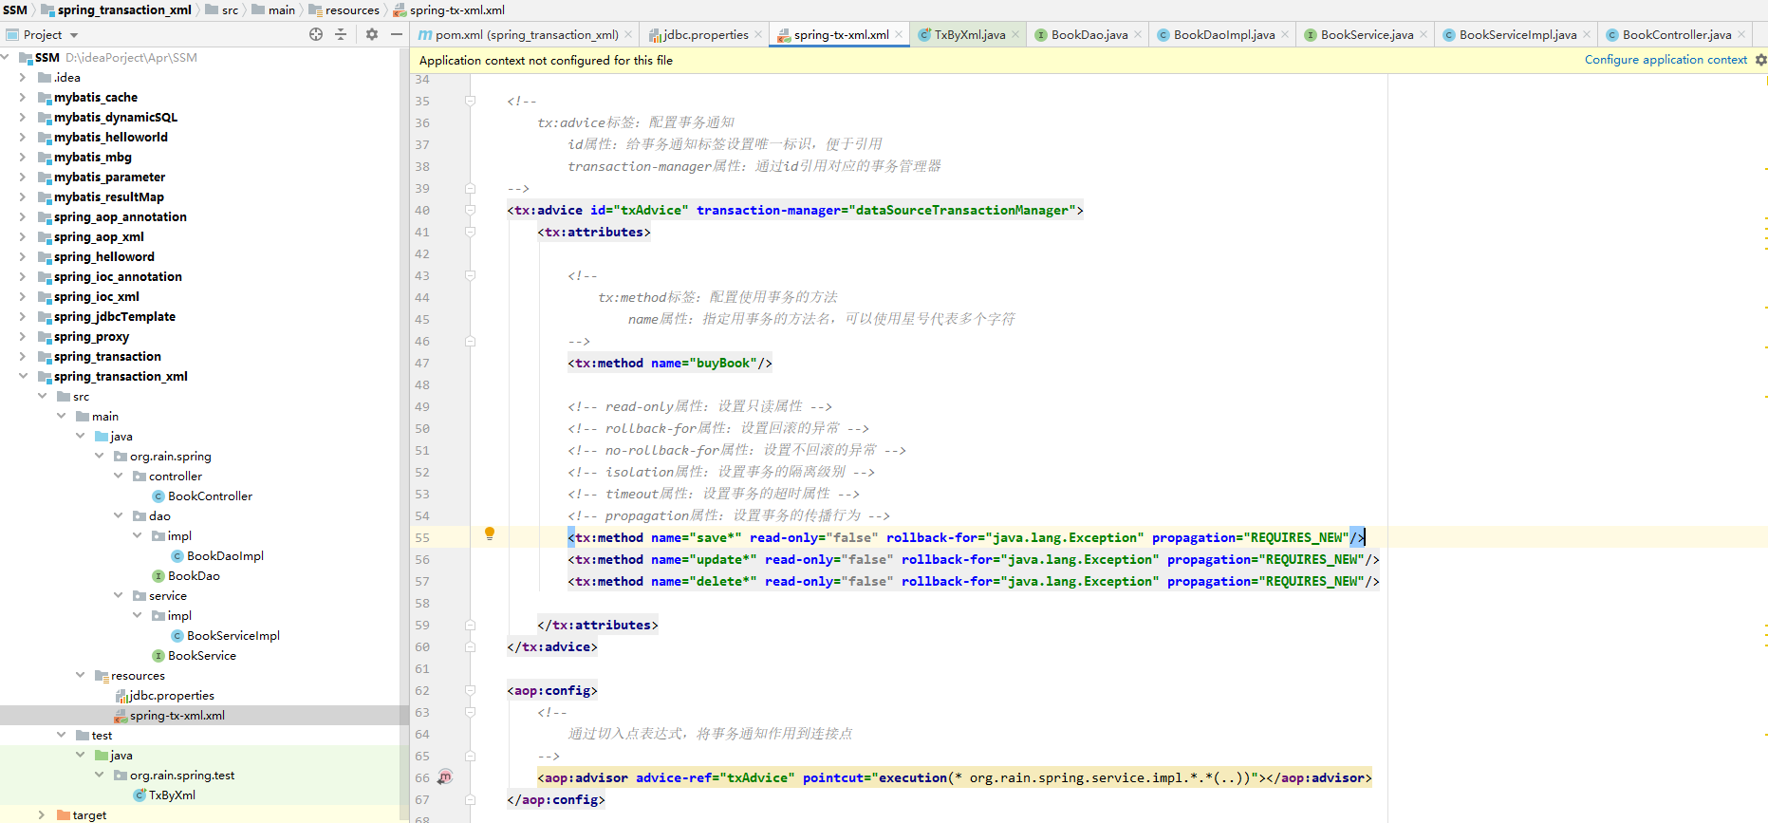This screenshot has width=1768, height=823.
Task: Close the spring-tx-xml.xml tab
Action: coord(899,34)
